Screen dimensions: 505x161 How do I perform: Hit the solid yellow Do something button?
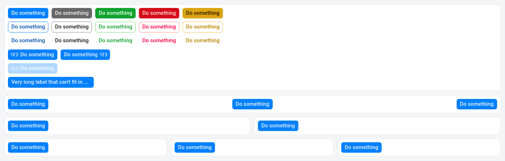point(203,13)
